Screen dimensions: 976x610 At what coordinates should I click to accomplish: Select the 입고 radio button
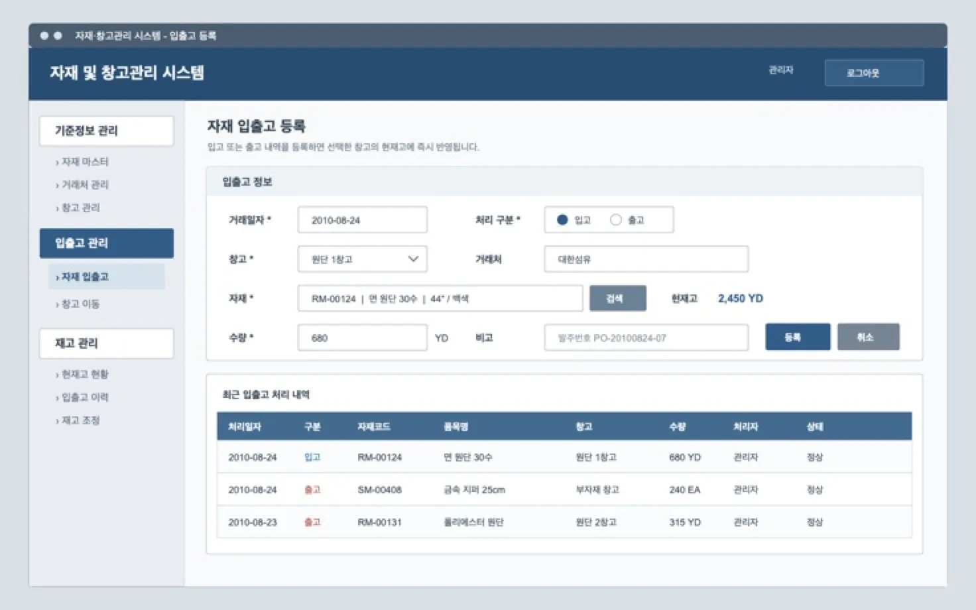click(x=562, y=220)
